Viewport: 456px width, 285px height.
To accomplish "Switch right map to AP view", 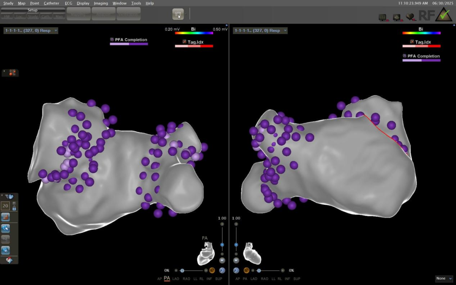I will [x=237, y=279].
